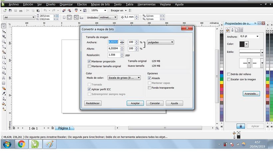Open Modo de color dropdown
This screenshot has width=273, height=153.
click(x=124, y=78)
